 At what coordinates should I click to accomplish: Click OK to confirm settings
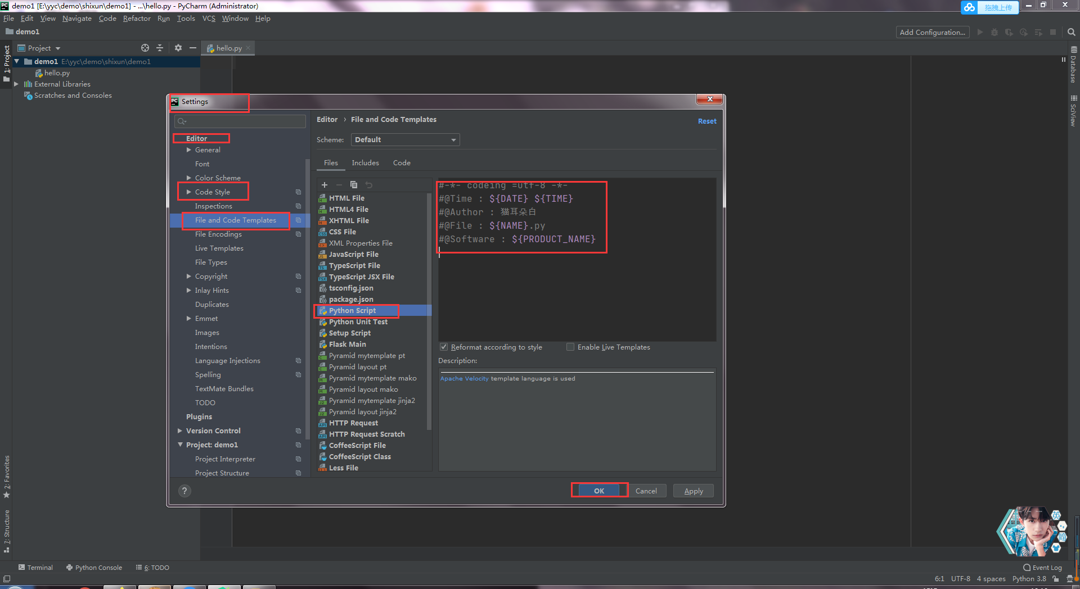(x=599, y=491)
